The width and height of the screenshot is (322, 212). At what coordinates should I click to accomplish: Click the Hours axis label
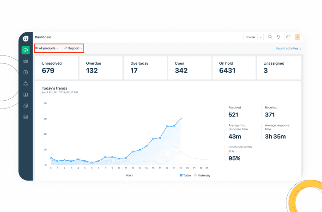(x=129, y=175)
